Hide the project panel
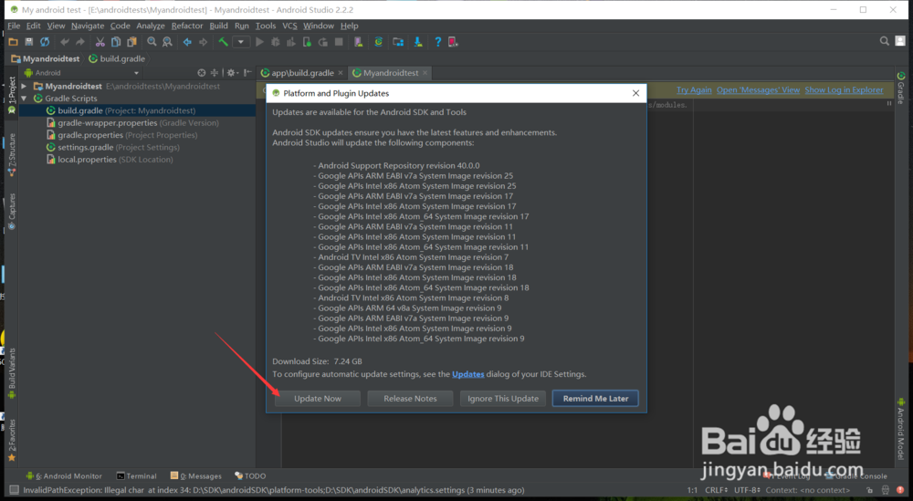Viewport: 913px width, 501px height. (247, 73)
